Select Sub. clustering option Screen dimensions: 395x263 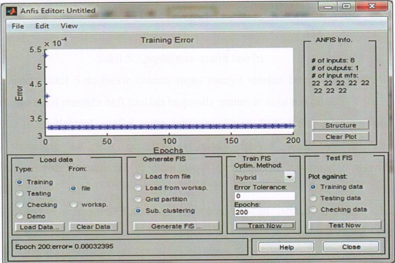138,211
